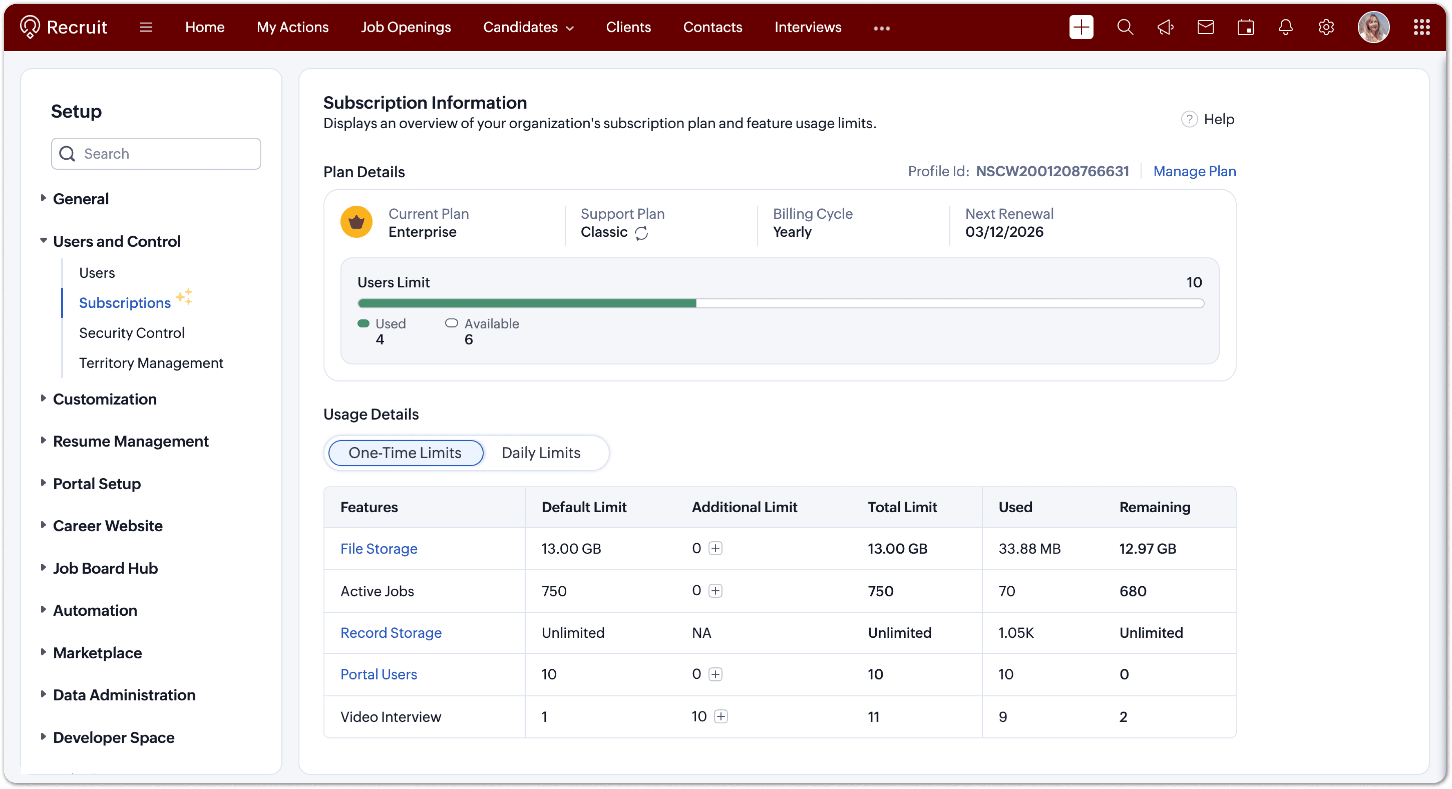The height and width of the screenshot is (789, 1452).
Task: Open the Security Control menu item
Action: coord(131,333)
